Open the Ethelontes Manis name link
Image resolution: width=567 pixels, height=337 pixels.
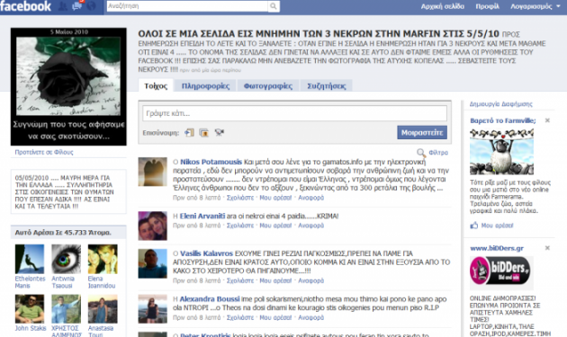pos(30,282)
